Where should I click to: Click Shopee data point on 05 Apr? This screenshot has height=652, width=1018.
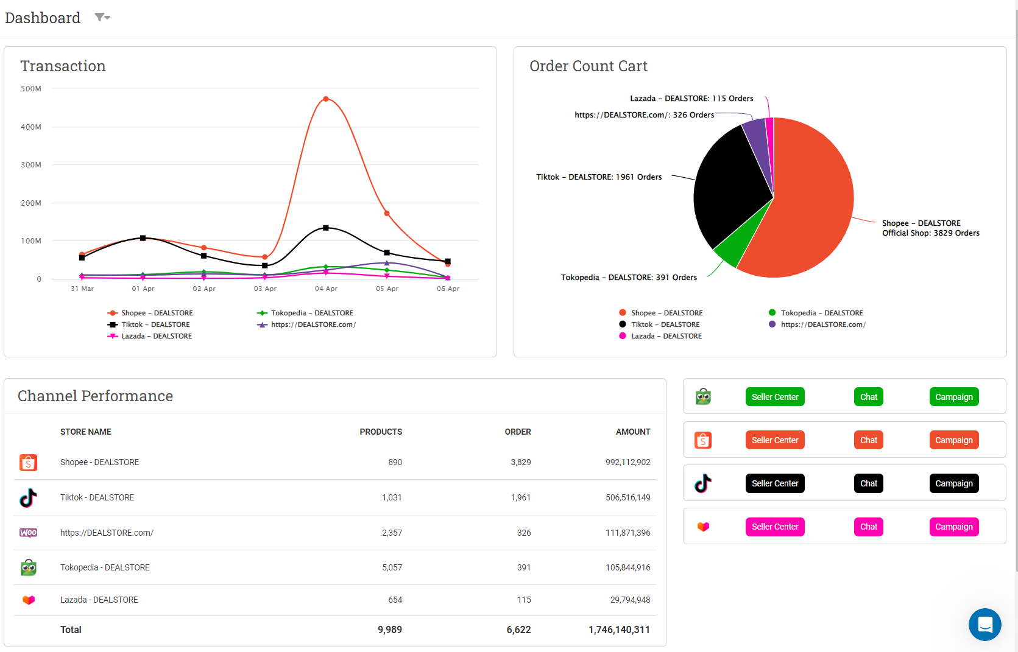[x=387, y=213]
